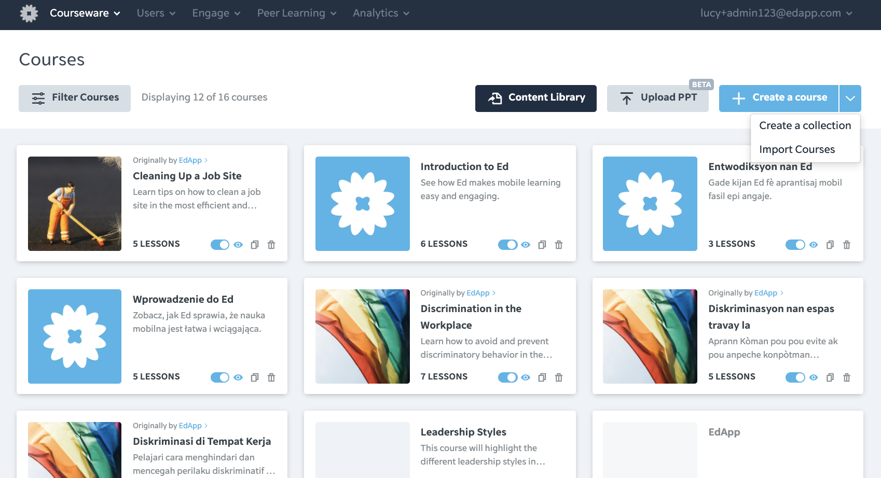Open Wprowadzenie do Ed flower thumbnail
This screenshot has width=881, height=478.
tap(75, 336)
